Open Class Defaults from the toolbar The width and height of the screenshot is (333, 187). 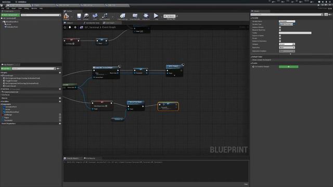(135, 16)
